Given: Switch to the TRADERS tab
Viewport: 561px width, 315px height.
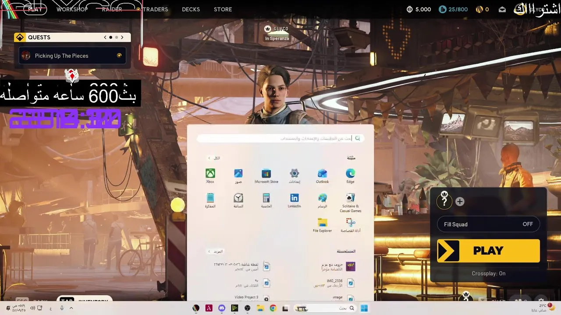Looking at the screenshot, I should click(155, 9).
